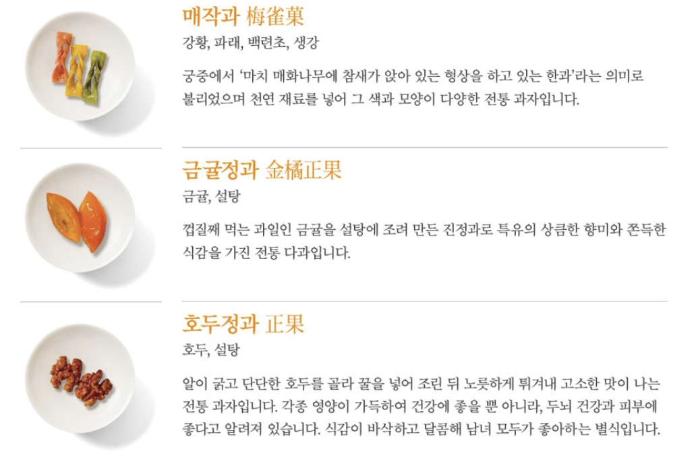This screenshot has width=696, height=468.
Task: Click the 호두, 설탕 ingredient line
Action: click(x=211, y=350)
